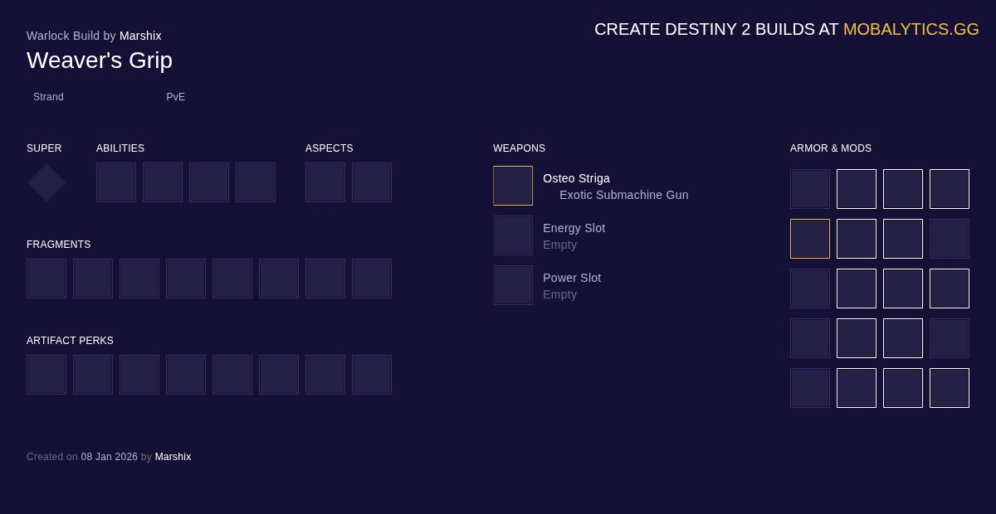
Task: Select the last Artifact Perks slot
Action: (x=372, y=375)
